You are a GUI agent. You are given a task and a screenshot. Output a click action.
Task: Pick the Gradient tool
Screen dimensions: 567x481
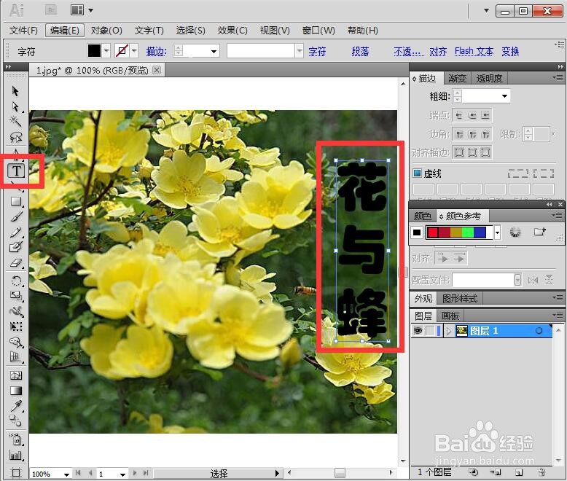tap(16, 391)
